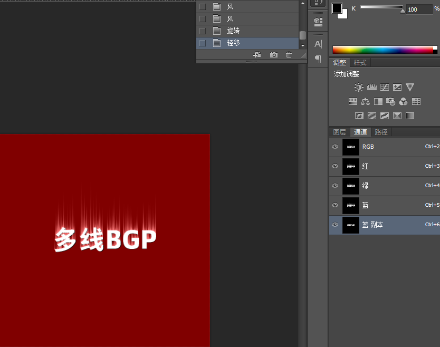Select the second 风 history state
Viewport: 440px width, 347px height.
[x=247, y=19]
